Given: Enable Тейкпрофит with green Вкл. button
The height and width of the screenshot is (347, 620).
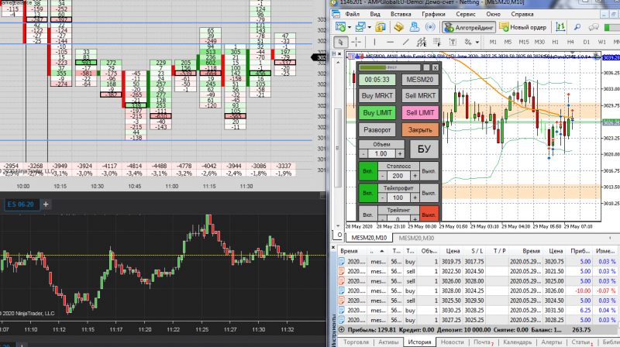Looking at the screenshot, I should point(367,194).
